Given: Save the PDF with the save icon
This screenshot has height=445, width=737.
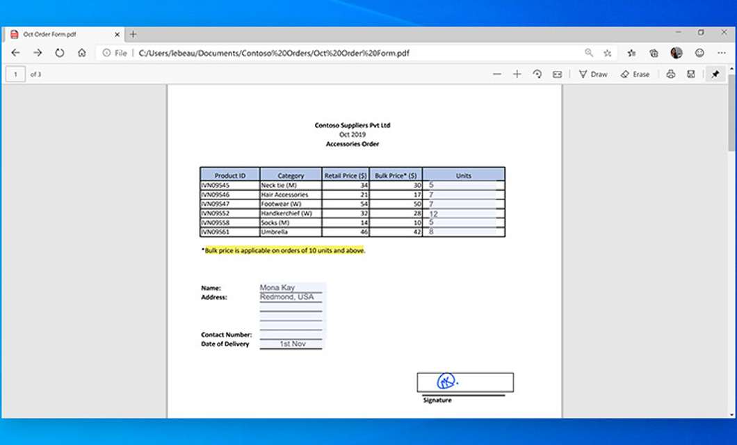Looking at the screenshot, I should click(x=690, y=74).
